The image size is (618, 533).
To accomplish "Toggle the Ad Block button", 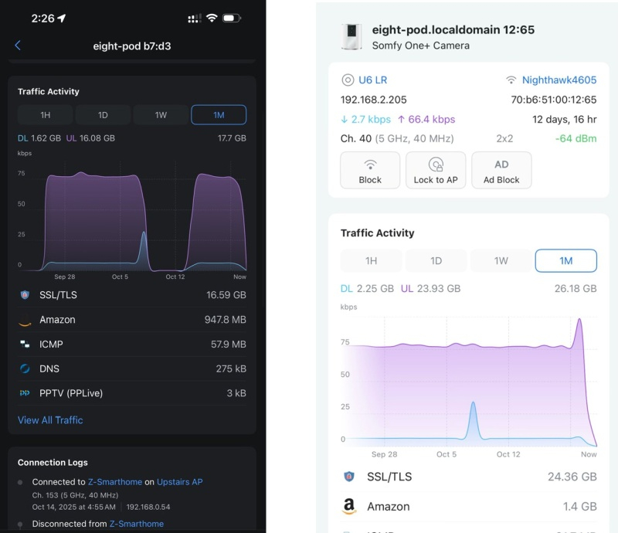I will [x=501, y=171].
